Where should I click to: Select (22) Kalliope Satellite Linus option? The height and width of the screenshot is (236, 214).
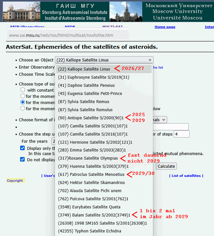click(x=84, y=69)
